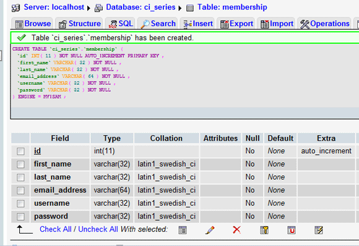The image size is (359, 246).
Task: Click the server icon in breadcrumb
Action: tap(16, 8)
